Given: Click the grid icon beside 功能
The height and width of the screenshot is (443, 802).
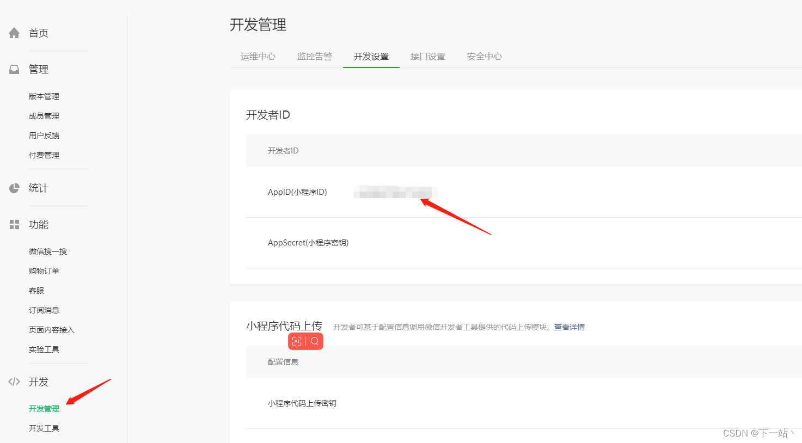Looking at the screenshot, I should (x=14, y=225).
